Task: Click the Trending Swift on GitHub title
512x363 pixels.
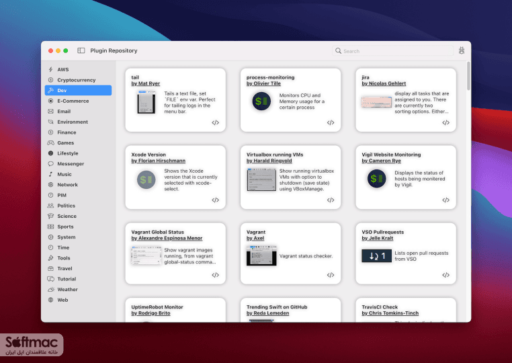Action: click(x=277, y=307)
